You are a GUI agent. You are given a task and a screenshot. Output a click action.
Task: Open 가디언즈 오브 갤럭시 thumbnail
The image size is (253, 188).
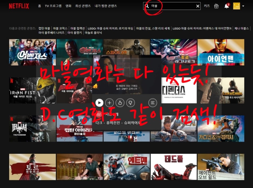click(221, 129)
